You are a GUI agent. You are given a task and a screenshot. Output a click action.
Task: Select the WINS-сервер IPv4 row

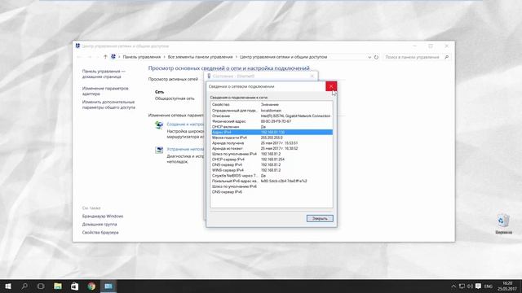tap(272, 170)
